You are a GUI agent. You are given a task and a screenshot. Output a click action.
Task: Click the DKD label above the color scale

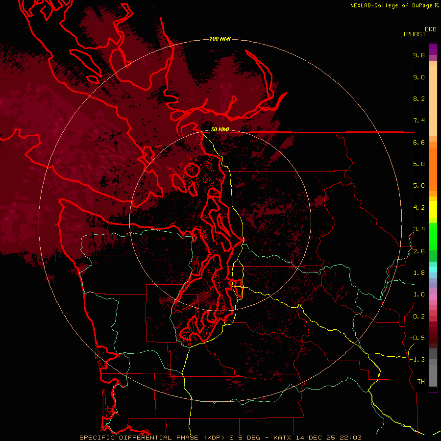point(431,29)
